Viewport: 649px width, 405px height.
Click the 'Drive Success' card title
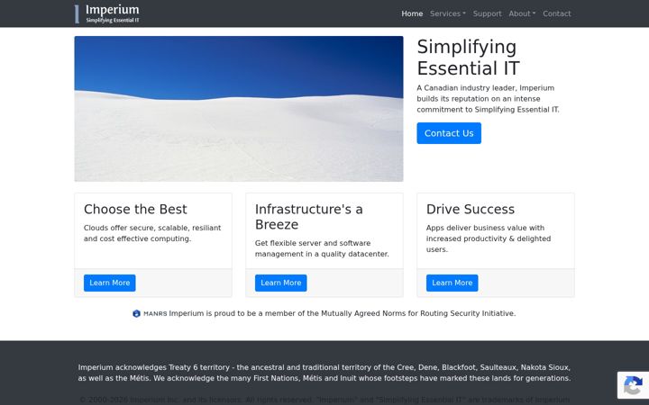coord(471,209)
